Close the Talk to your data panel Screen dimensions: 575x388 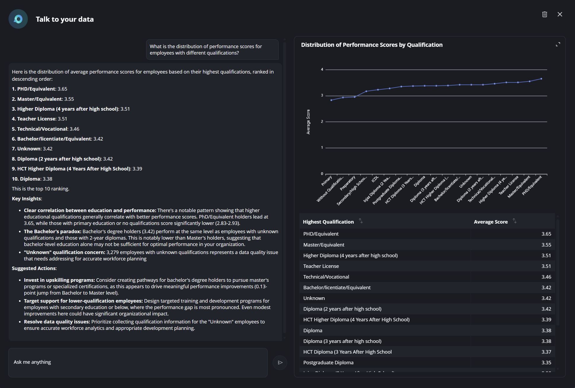pyautogui.click(x=560, y=14)
